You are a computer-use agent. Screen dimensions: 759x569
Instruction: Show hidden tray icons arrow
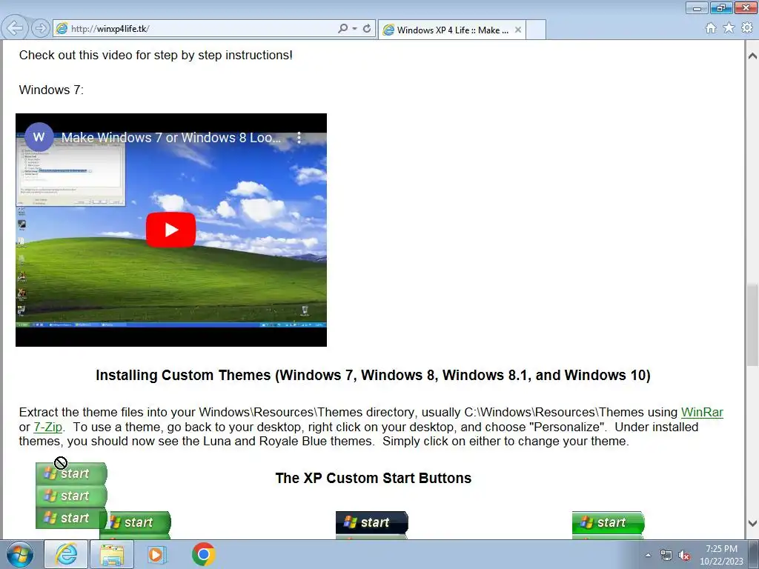[x=648, y=555]
